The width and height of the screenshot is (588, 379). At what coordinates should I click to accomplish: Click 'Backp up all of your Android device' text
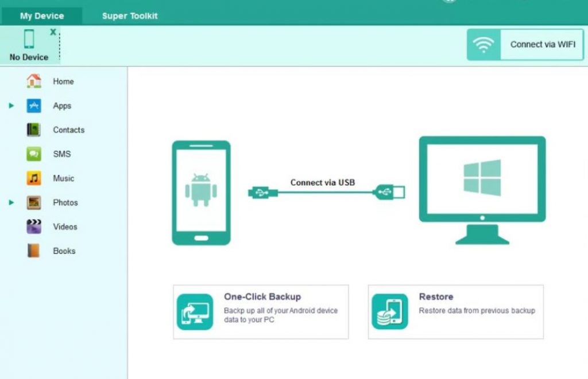point(281,310)
